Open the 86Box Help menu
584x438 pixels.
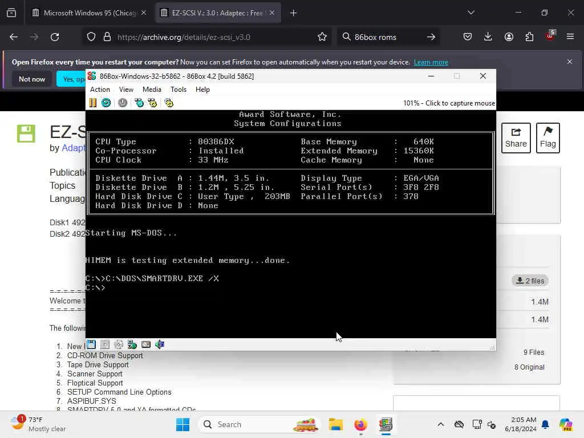point(202,90)
